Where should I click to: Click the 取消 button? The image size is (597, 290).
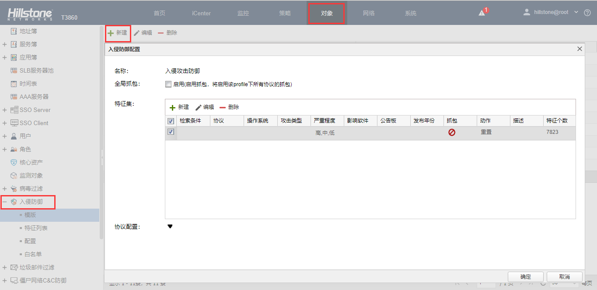tap(565, 277)
